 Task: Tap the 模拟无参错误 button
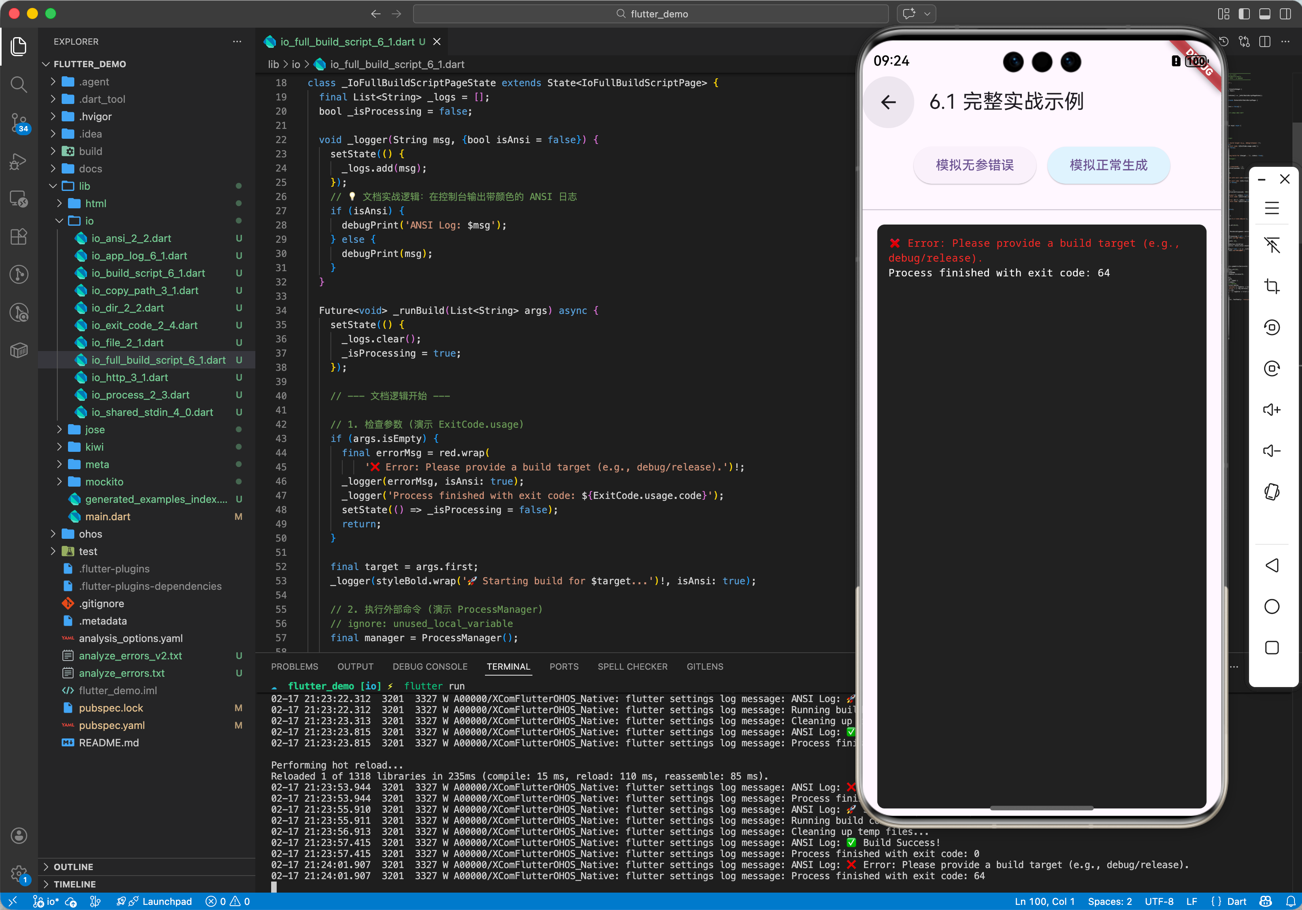[x=974, y=165]
